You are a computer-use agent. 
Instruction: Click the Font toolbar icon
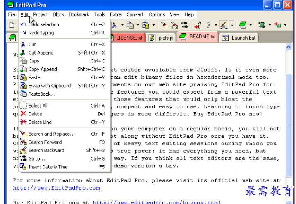coord(208,25)
